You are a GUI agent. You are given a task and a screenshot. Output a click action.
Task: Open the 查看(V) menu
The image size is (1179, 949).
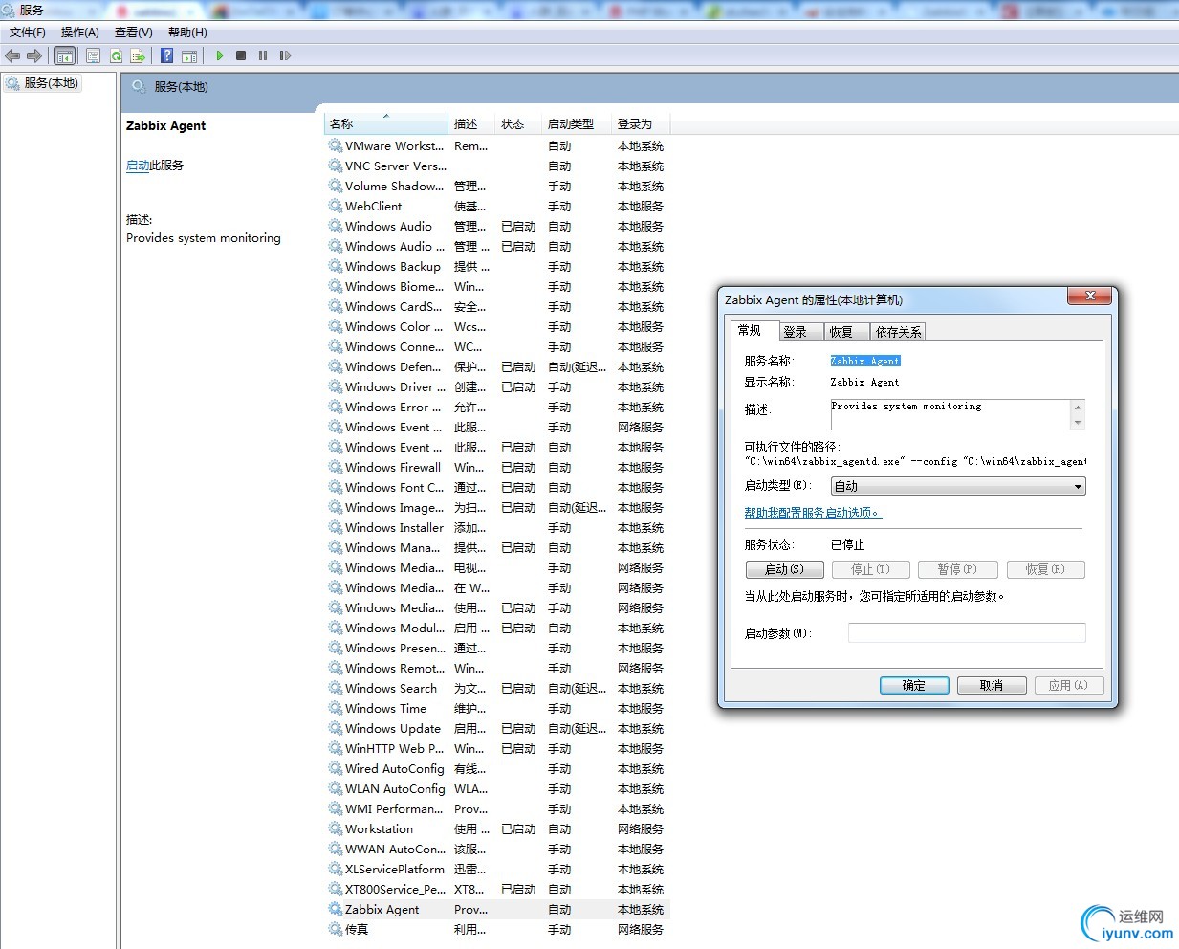tap(134, 33)
